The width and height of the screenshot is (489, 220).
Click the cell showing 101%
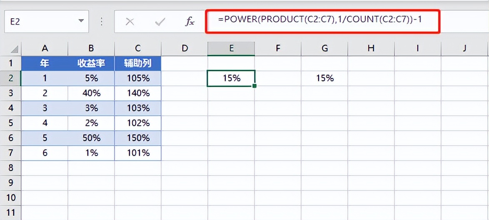point(138,153)
